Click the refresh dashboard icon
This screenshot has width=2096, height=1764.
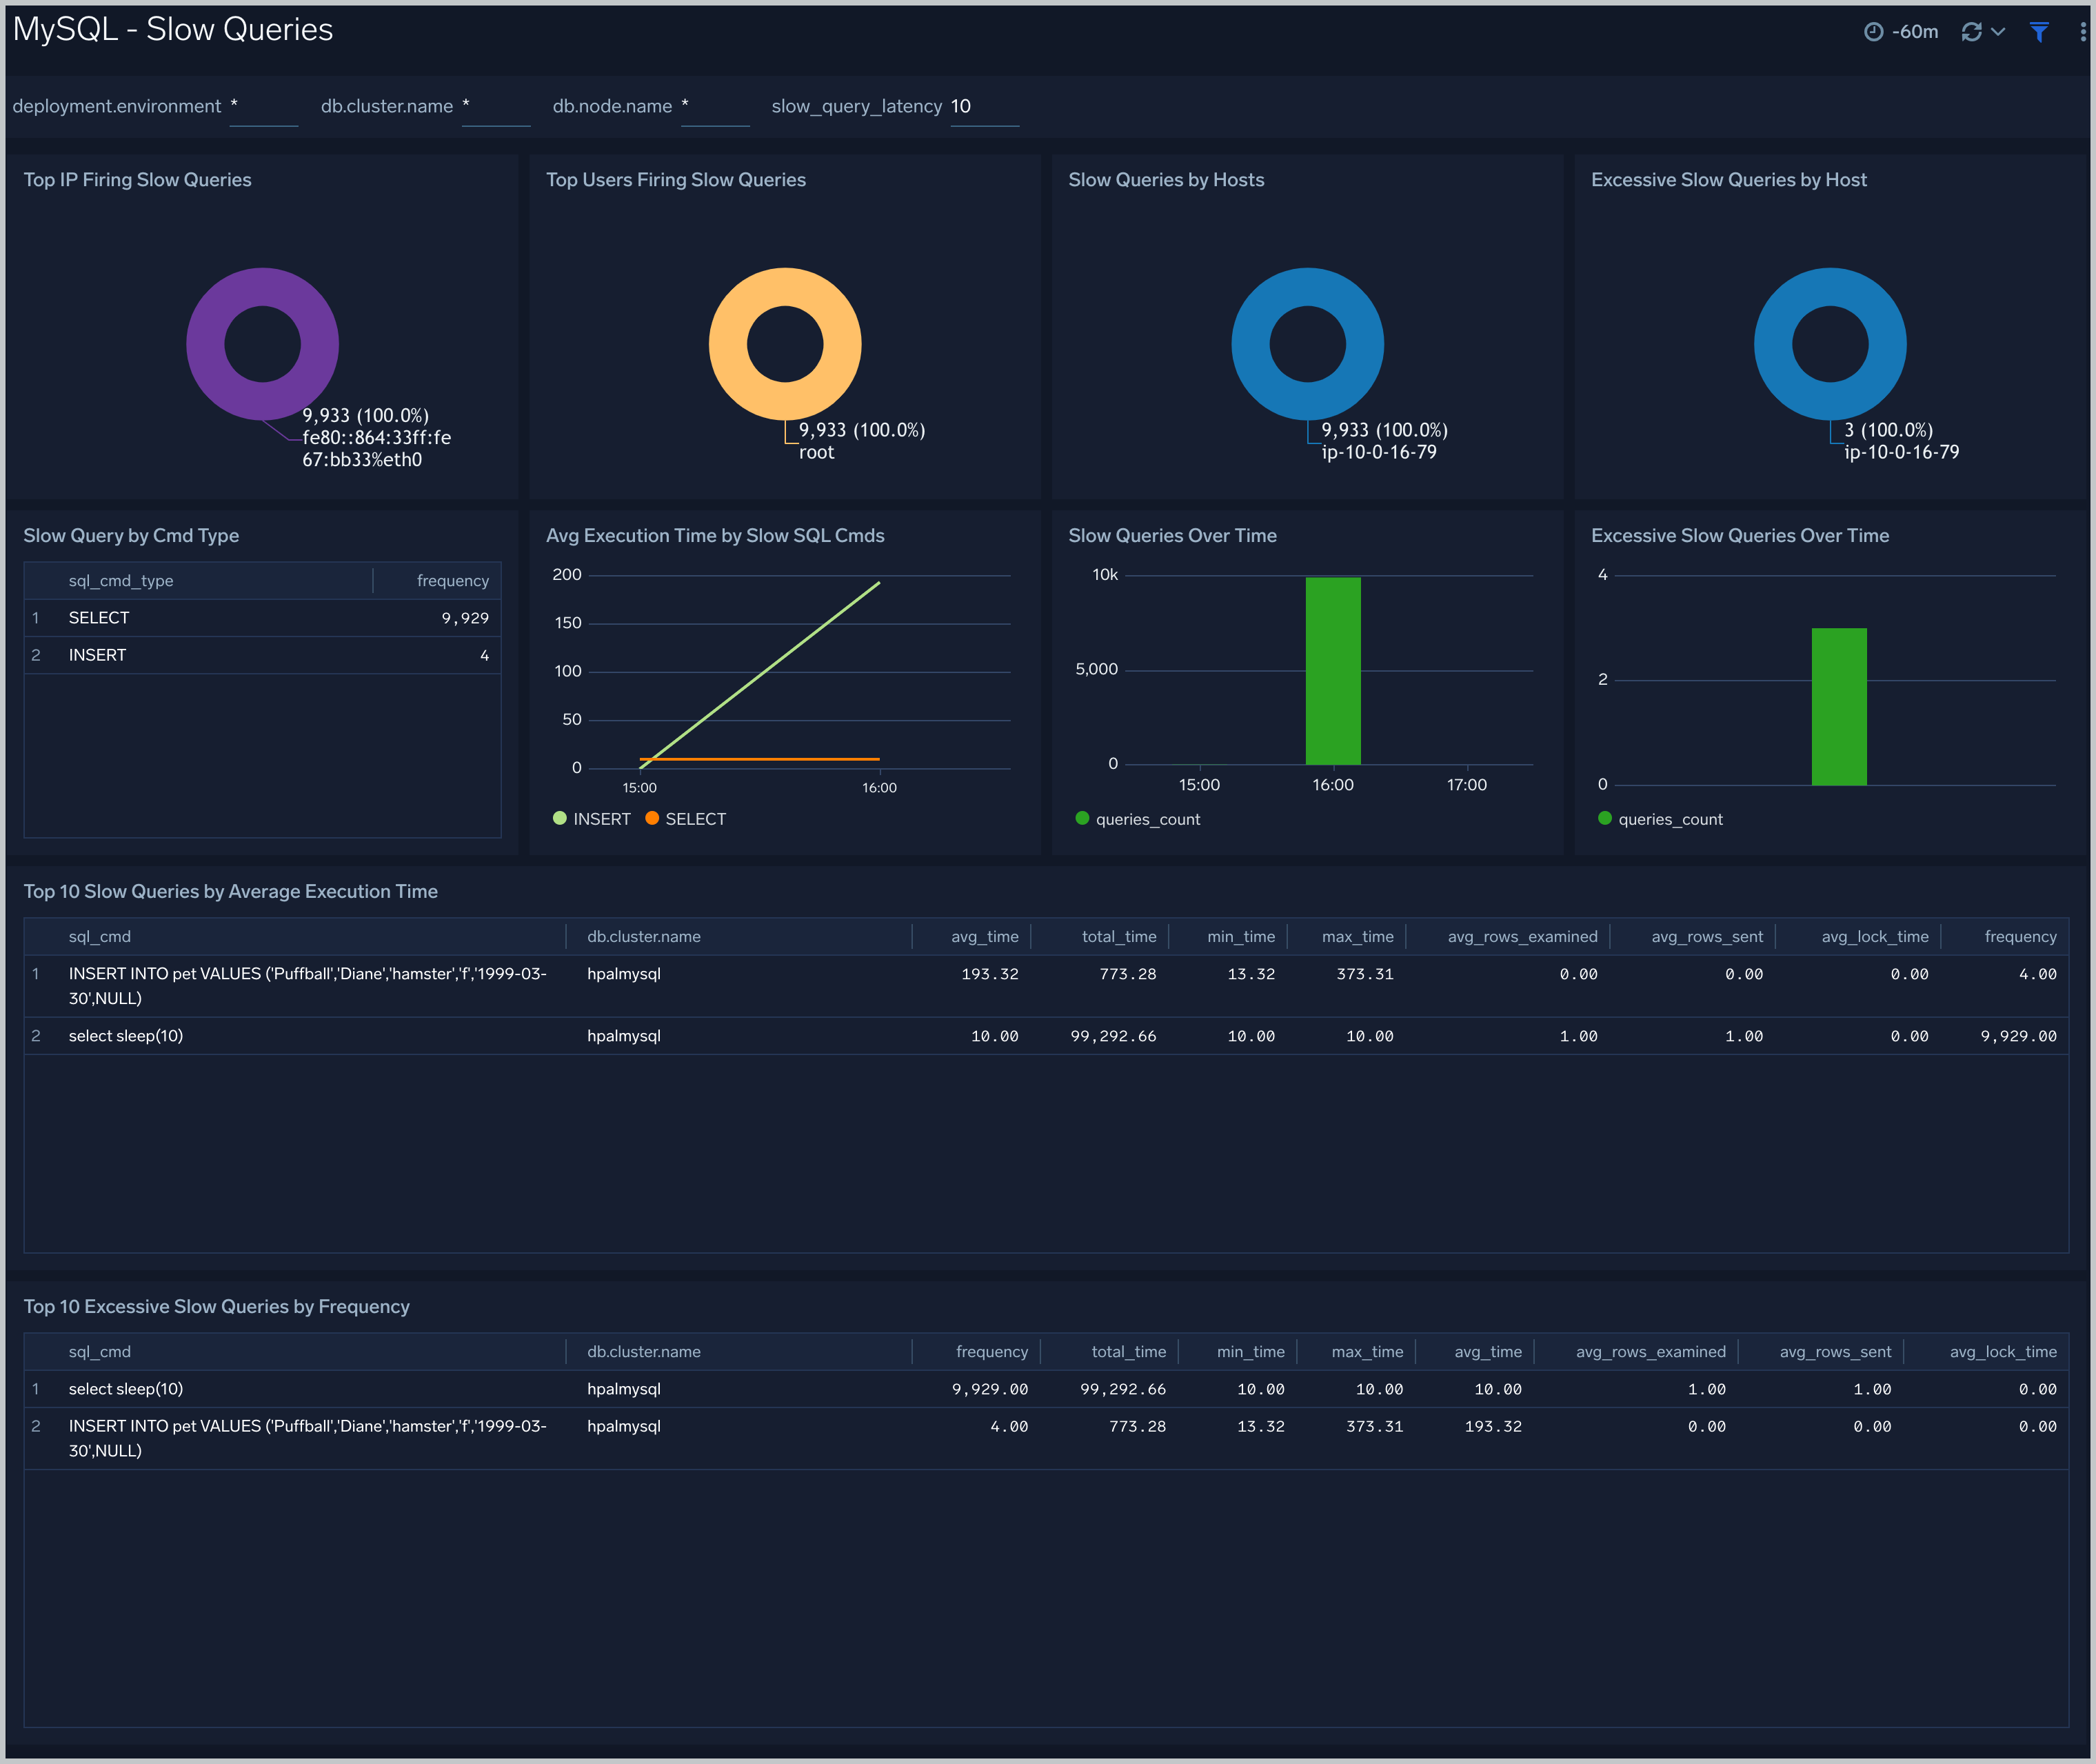(1971, 32)
